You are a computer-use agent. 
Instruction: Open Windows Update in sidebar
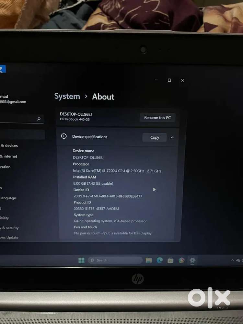click(x=9, y=237)
